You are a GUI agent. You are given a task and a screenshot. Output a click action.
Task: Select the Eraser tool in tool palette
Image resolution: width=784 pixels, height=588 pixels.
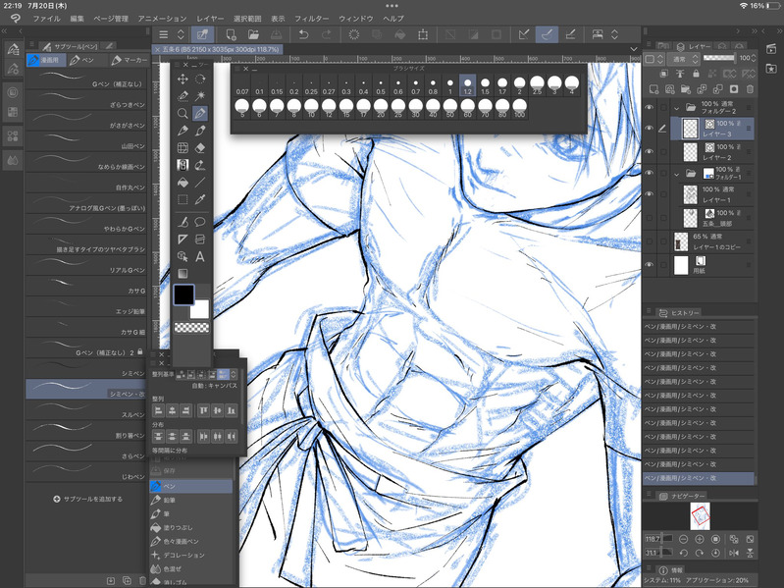click(x=200, y=148)
